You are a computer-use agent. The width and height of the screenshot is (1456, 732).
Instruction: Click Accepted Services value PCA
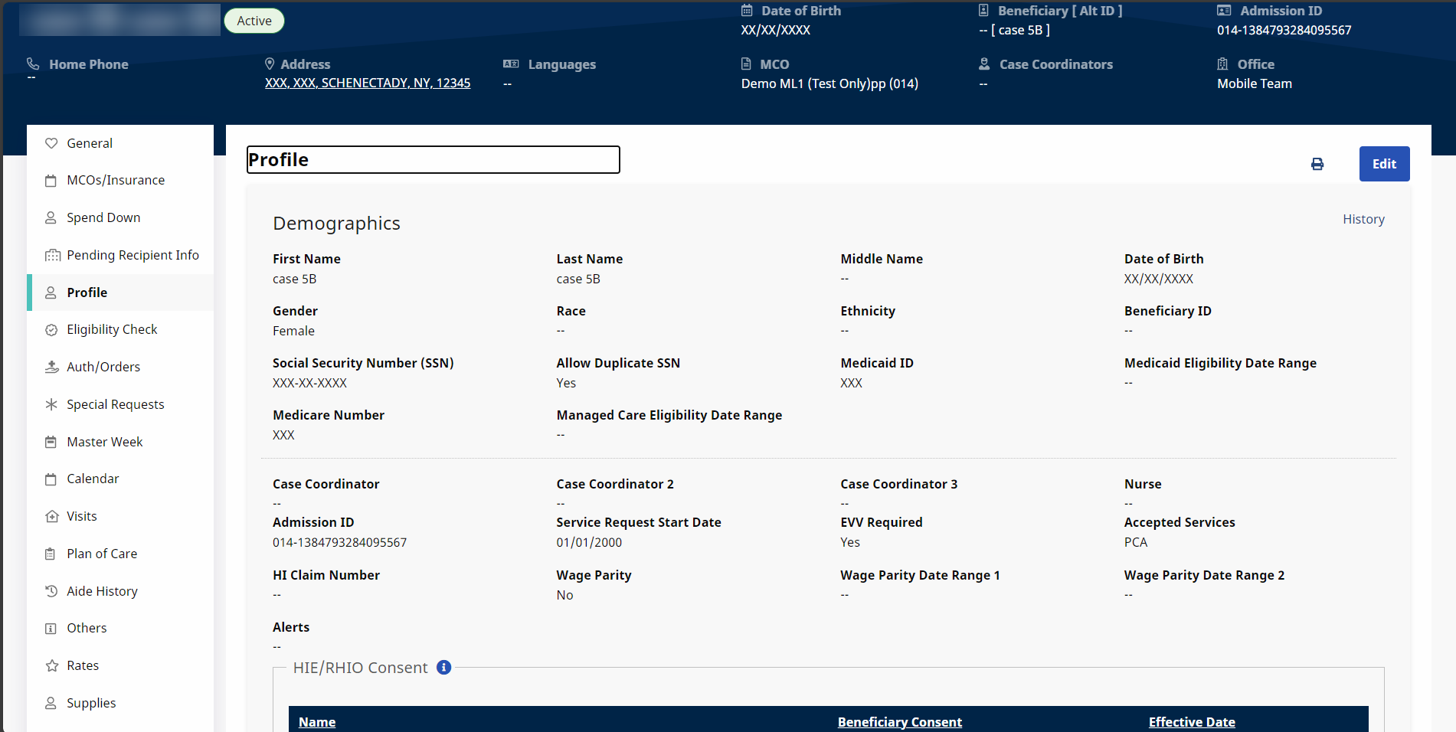click(1136, 542)
